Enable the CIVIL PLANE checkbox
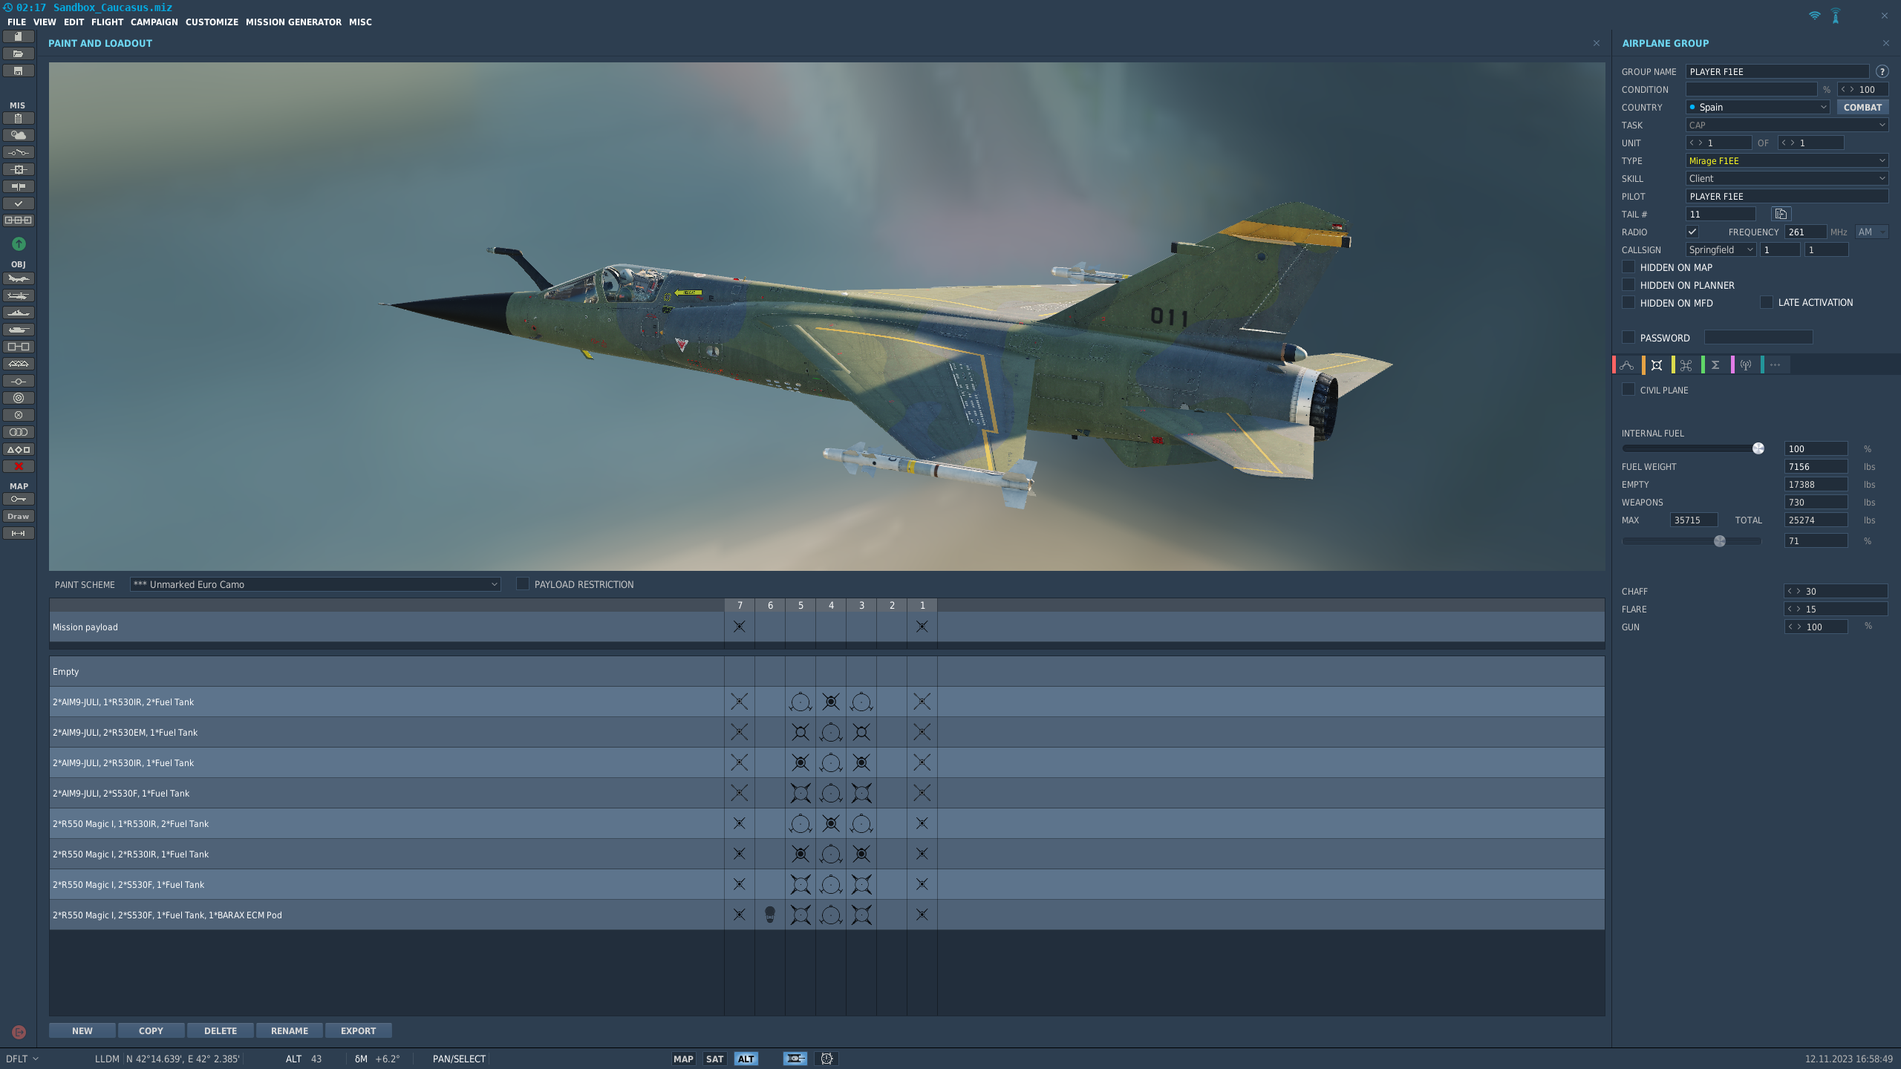 tap(1628, 389)
